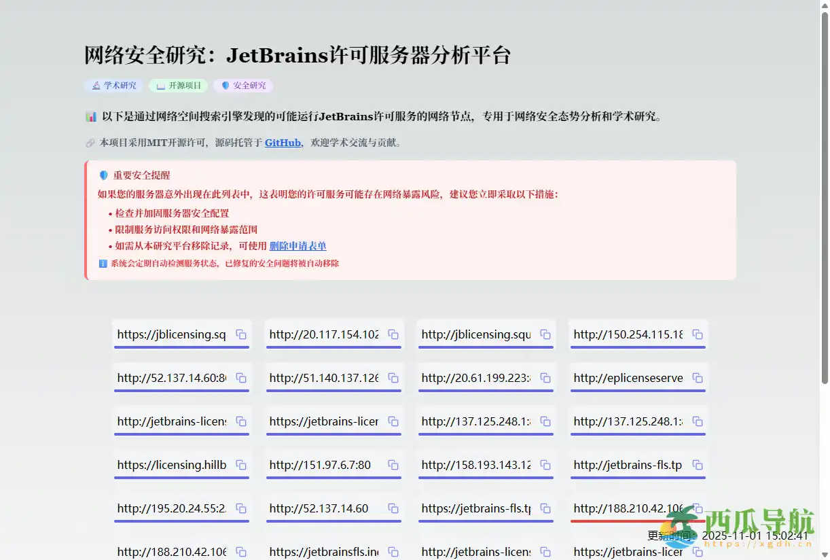Image resolution: width=830 pixels, height=560 pixels.
Task: Select the 安全研究 badge
Action: coord(242,85)
